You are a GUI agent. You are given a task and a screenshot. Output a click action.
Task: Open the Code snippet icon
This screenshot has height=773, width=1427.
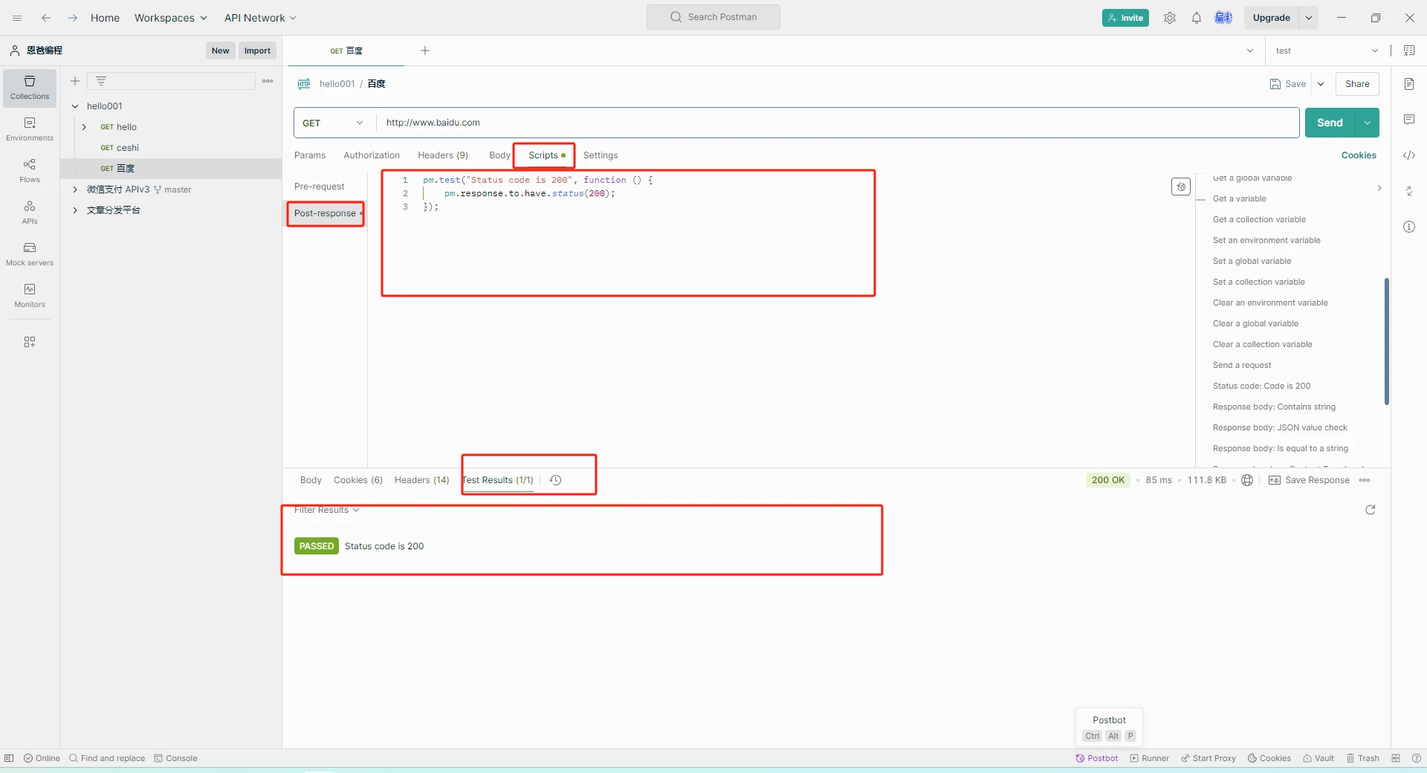tap(1409, 155)
